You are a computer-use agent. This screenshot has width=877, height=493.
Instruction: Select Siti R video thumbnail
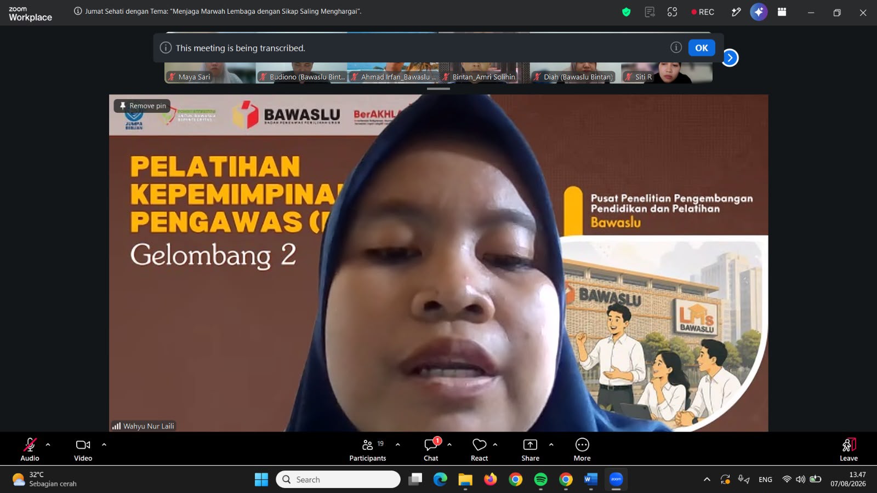(x=667, y=73)
